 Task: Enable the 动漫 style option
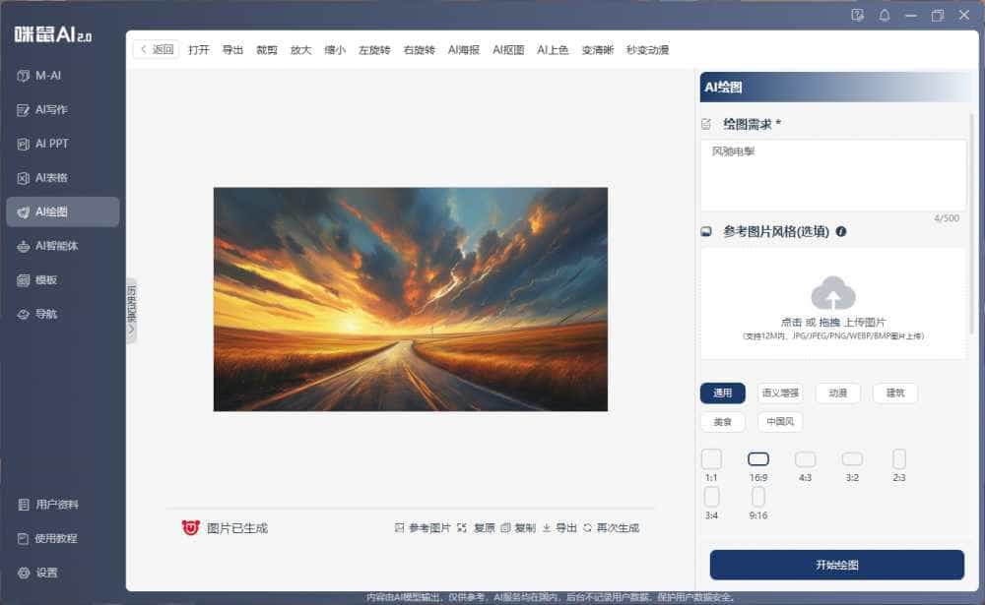[837, 393]
